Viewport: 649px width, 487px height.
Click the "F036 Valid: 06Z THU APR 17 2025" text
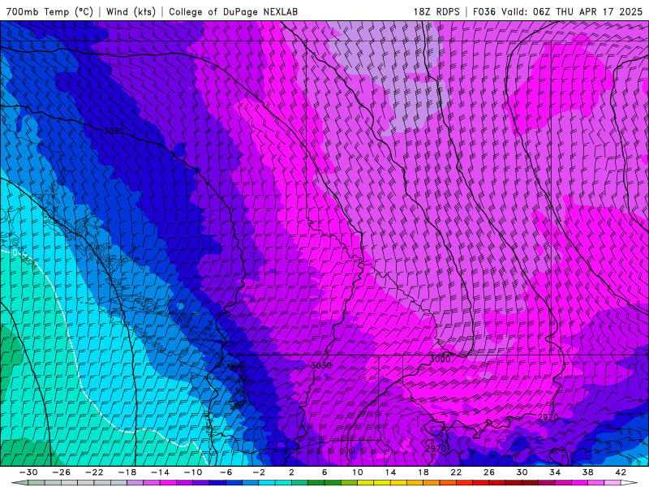pos(557,11)
